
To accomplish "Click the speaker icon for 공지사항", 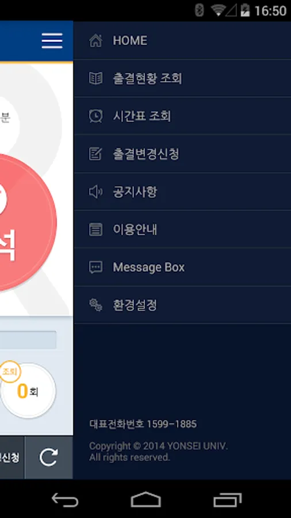I will [x=95, y=192].
